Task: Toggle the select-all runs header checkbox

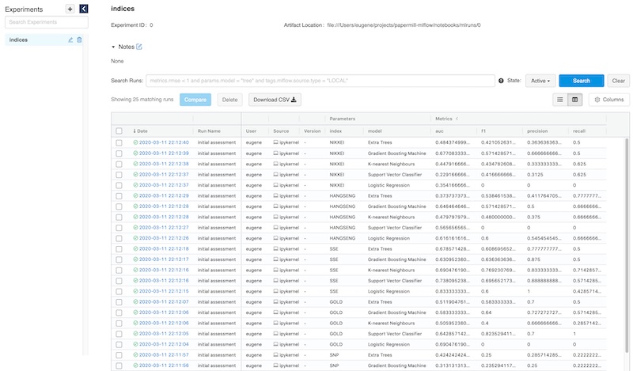Action: 119,131
